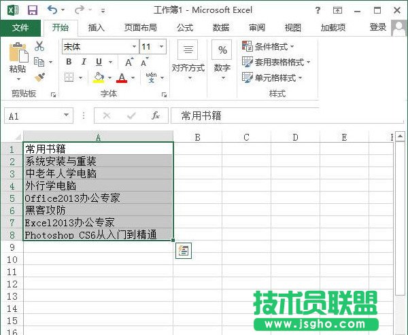This screenshot has height=335, width=408.
Task: Undo the last action
Action: click(52, 10)
